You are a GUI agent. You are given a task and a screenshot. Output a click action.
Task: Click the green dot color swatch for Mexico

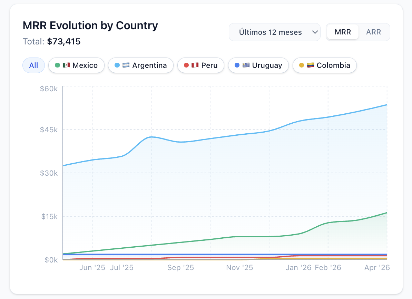tap(57, 65)
